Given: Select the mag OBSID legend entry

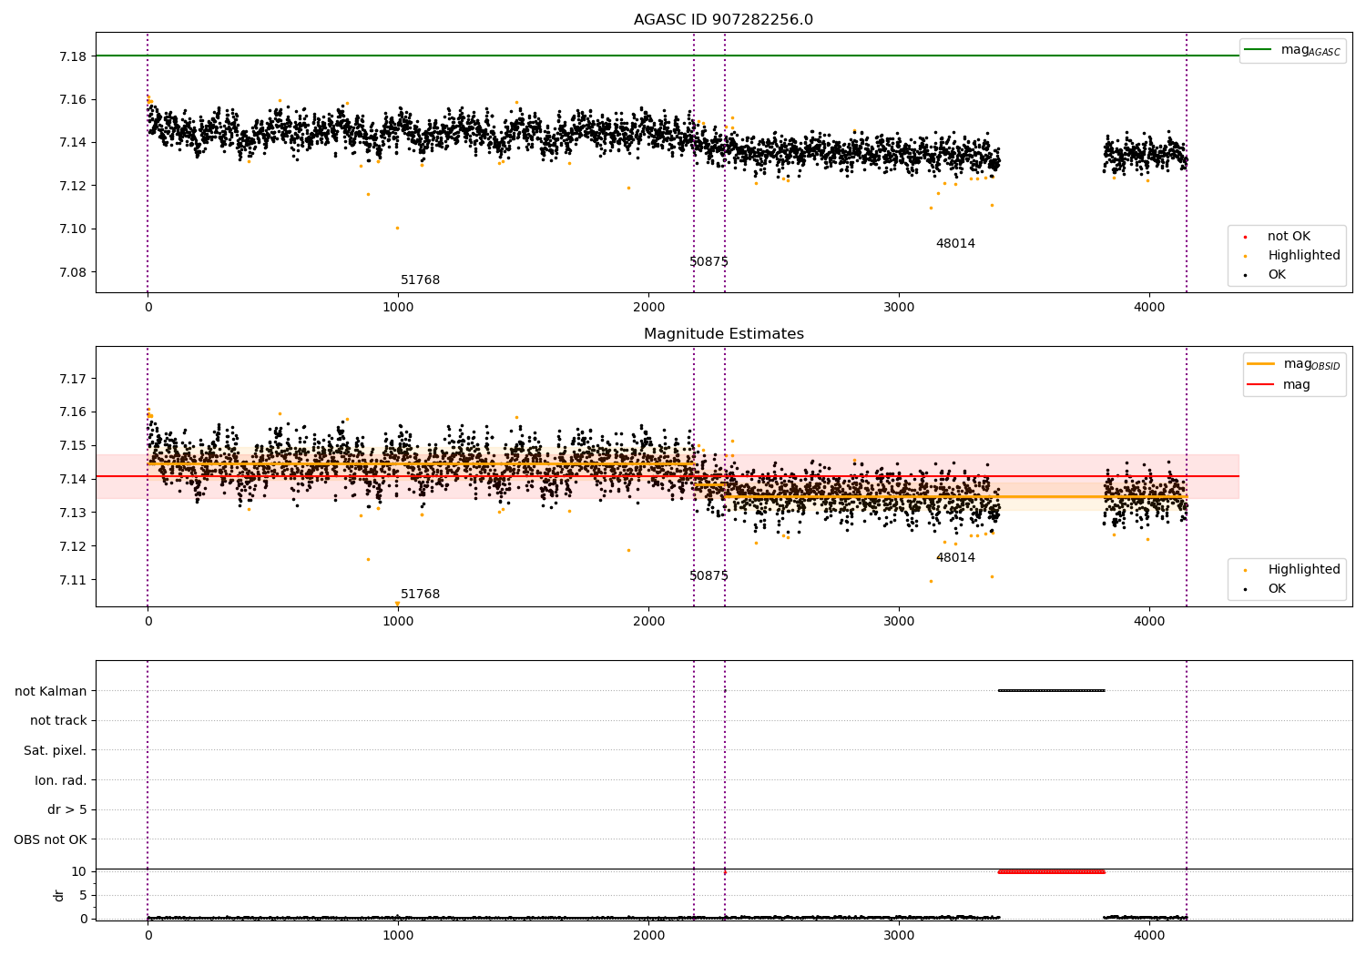Looking at the screenshot, I should pos(1294,364).
